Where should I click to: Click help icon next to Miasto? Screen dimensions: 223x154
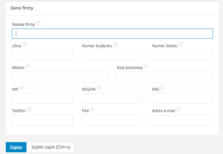click(x=28, y=66)
